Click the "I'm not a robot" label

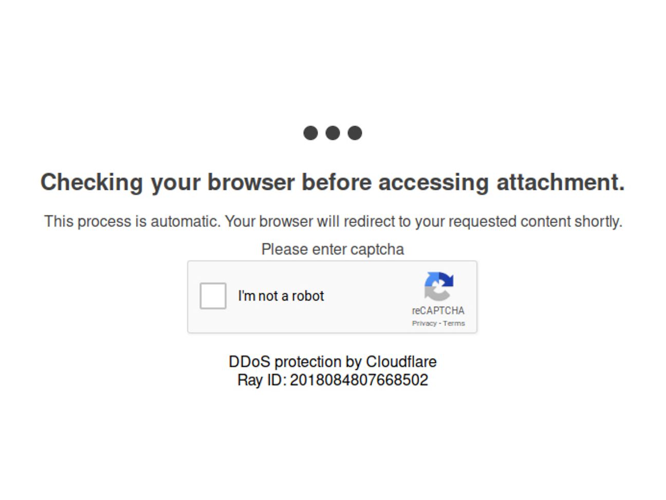click(281, 296)
